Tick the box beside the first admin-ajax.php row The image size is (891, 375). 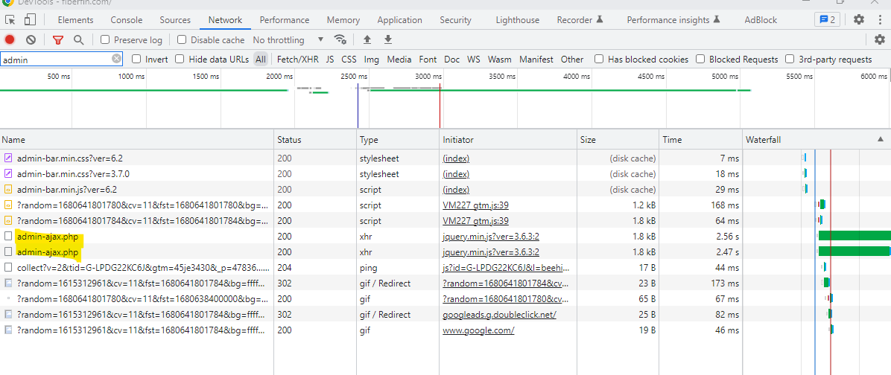(x=8, y=237)
